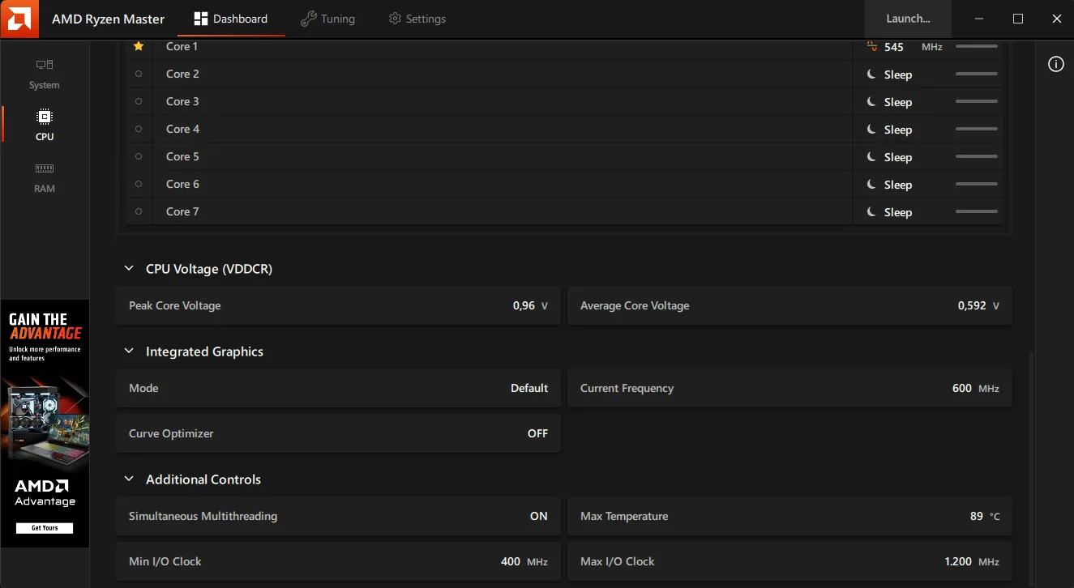The width and height of the screenshot is (1074, 588).
Task: Select the CPU section in the sidebar
Action: click(45, 126)
